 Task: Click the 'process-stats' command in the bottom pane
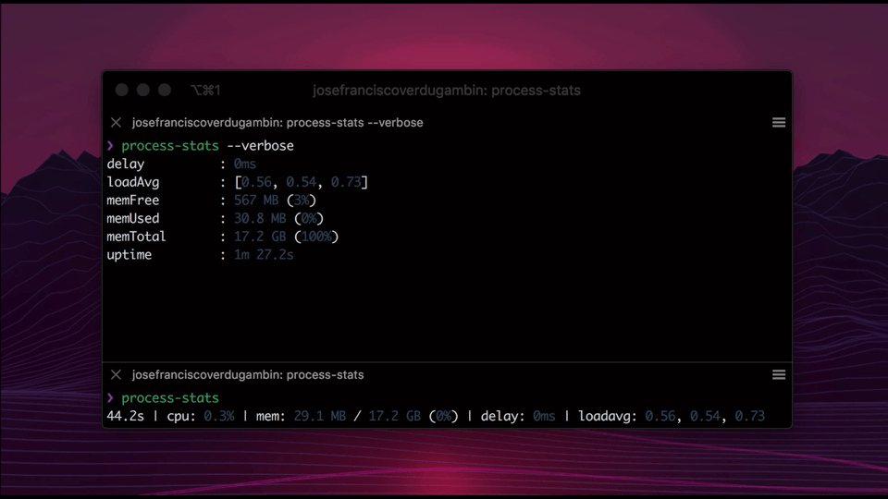pos(170,398)
